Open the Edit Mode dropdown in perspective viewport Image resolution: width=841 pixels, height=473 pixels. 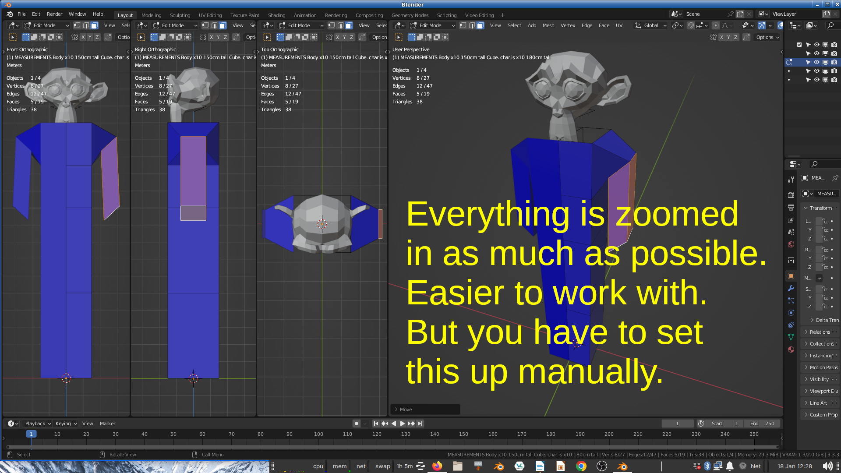pyautogui.click(x=433, y=25)
